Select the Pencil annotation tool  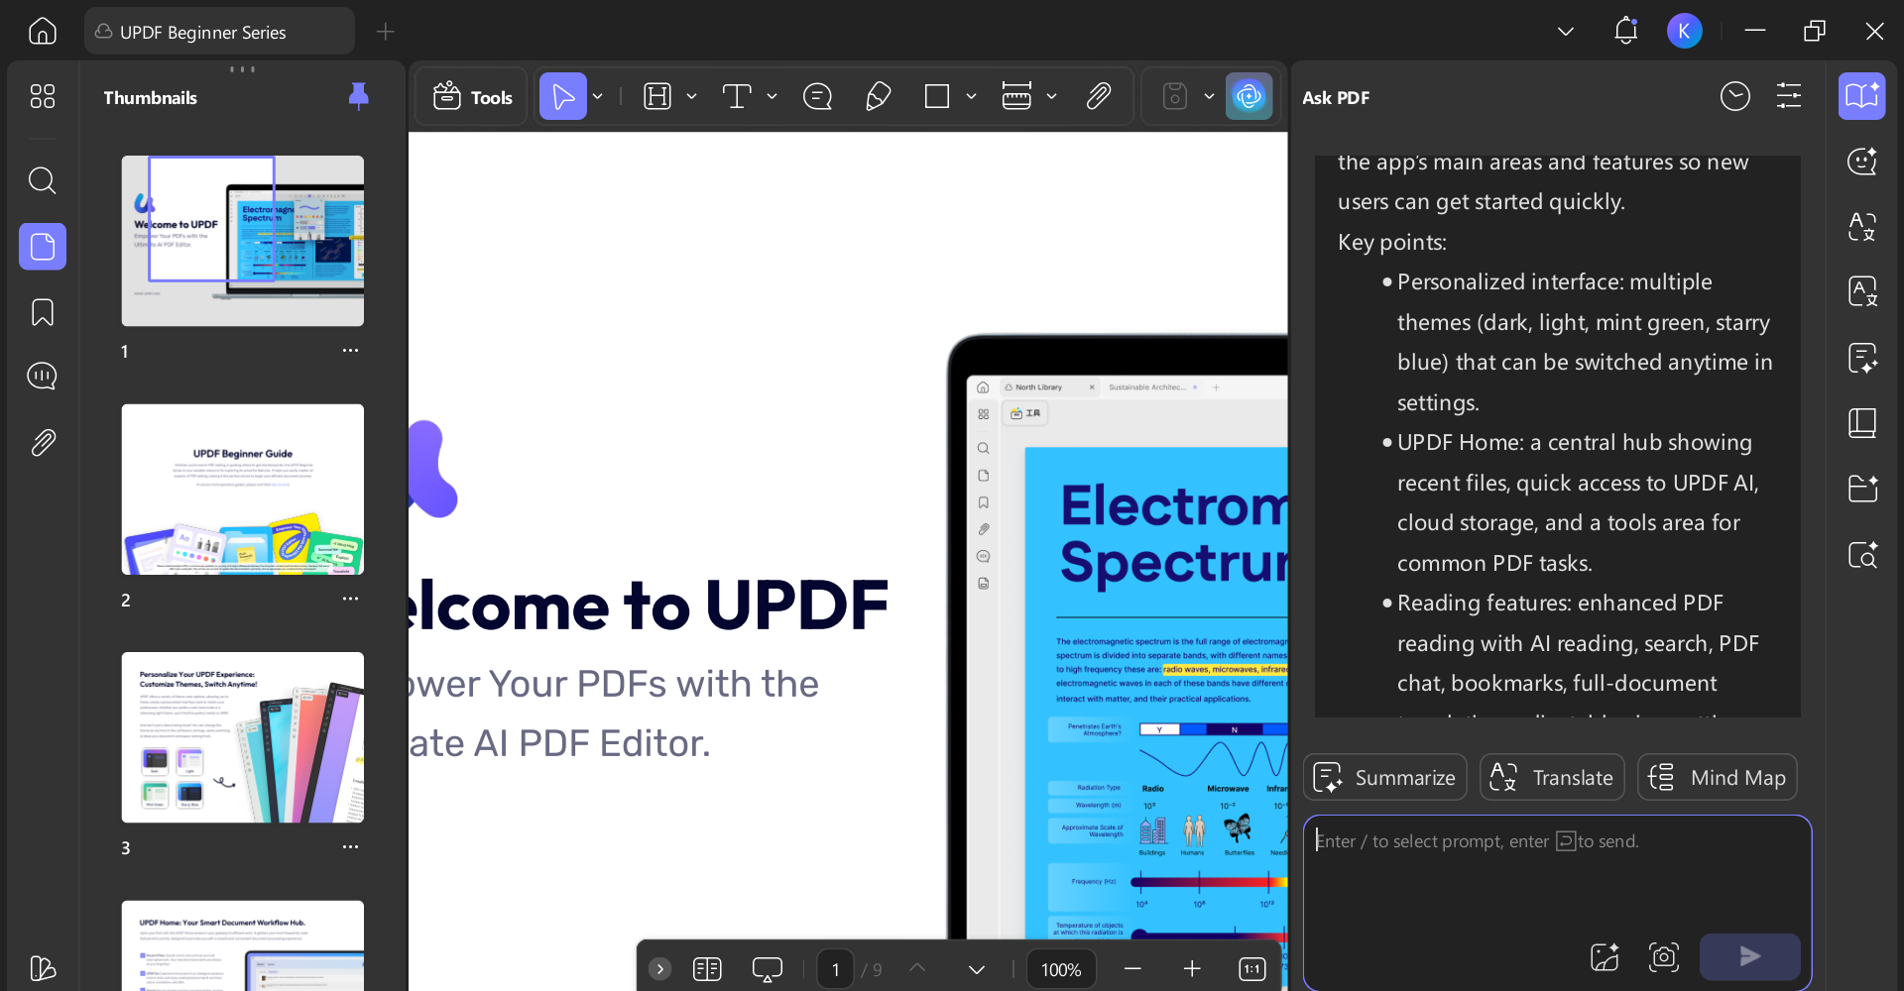[x=878, y=96]
